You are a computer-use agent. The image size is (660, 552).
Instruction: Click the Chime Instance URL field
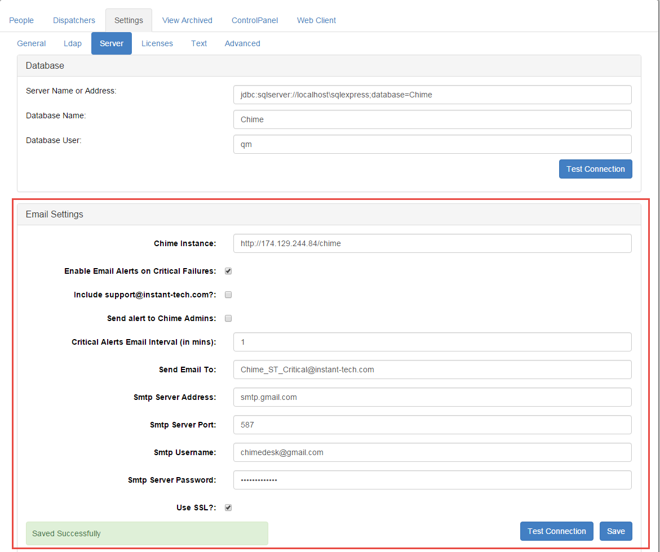(432, 243)
